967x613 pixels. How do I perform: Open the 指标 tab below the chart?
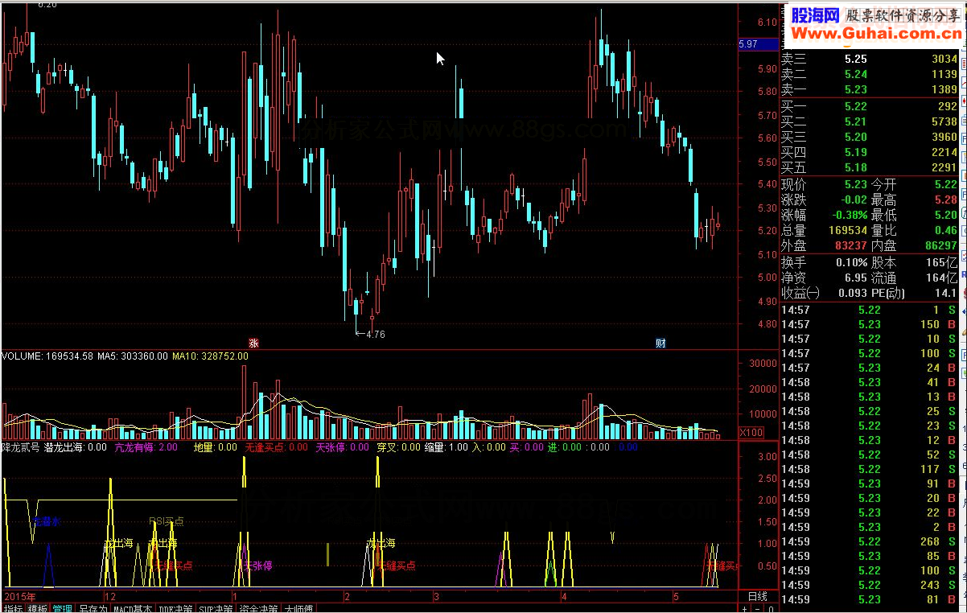[x=13, y=609]
